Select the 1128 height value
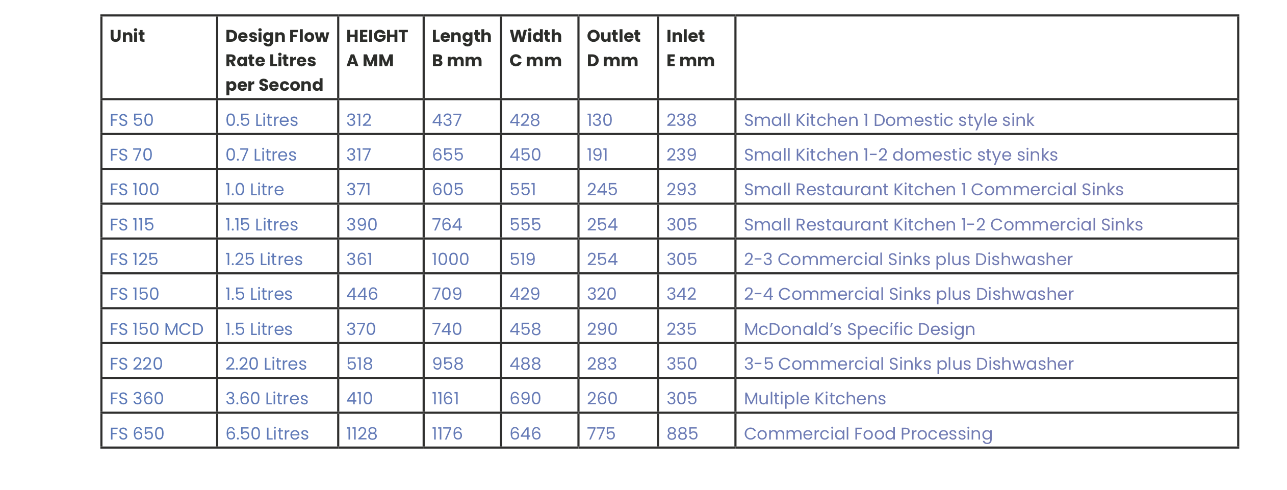 pyautogui.click(x=362, y=433)
